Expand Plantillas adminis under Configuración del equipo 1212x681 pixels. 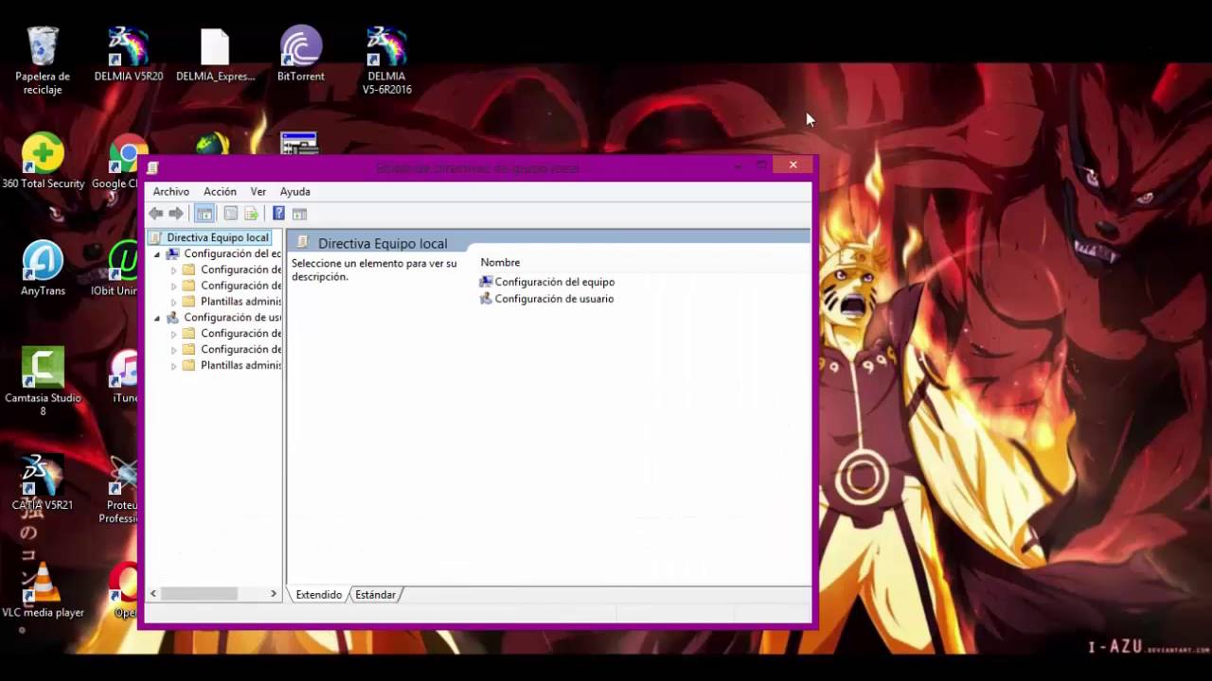pyautogui.click(x=173, y=302)
